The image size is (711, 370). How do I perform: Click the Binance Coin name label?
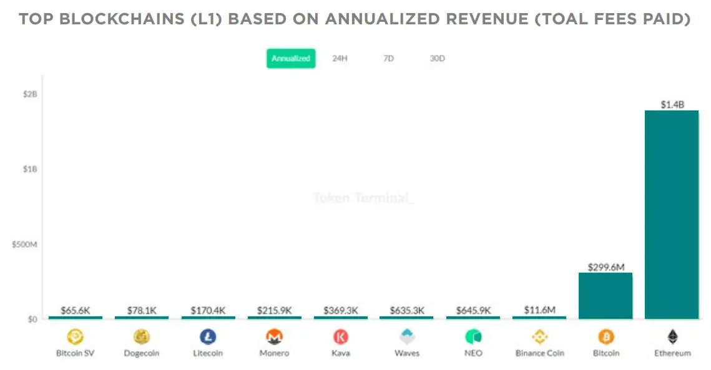tap(539, 353)
